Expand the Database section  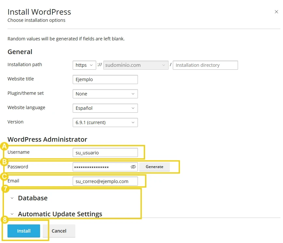33,198
